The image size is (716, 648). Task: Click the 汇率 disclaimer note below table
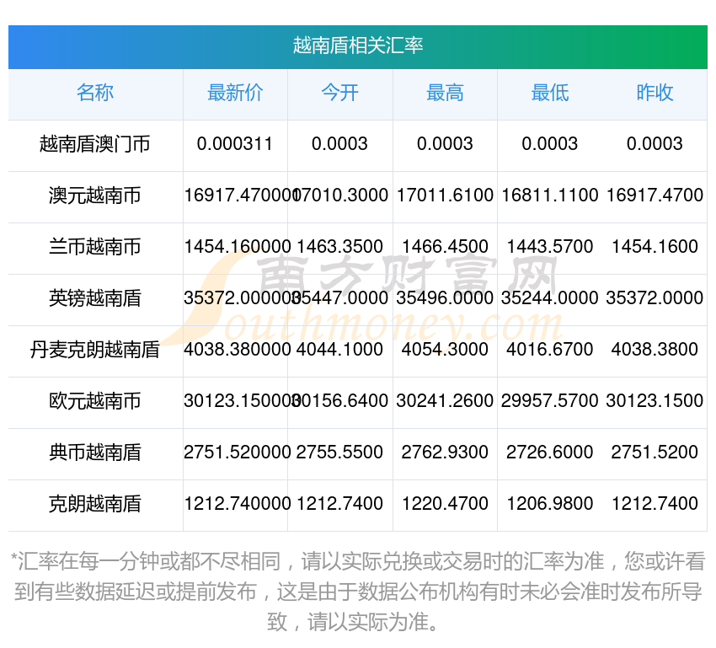point(358,592)
